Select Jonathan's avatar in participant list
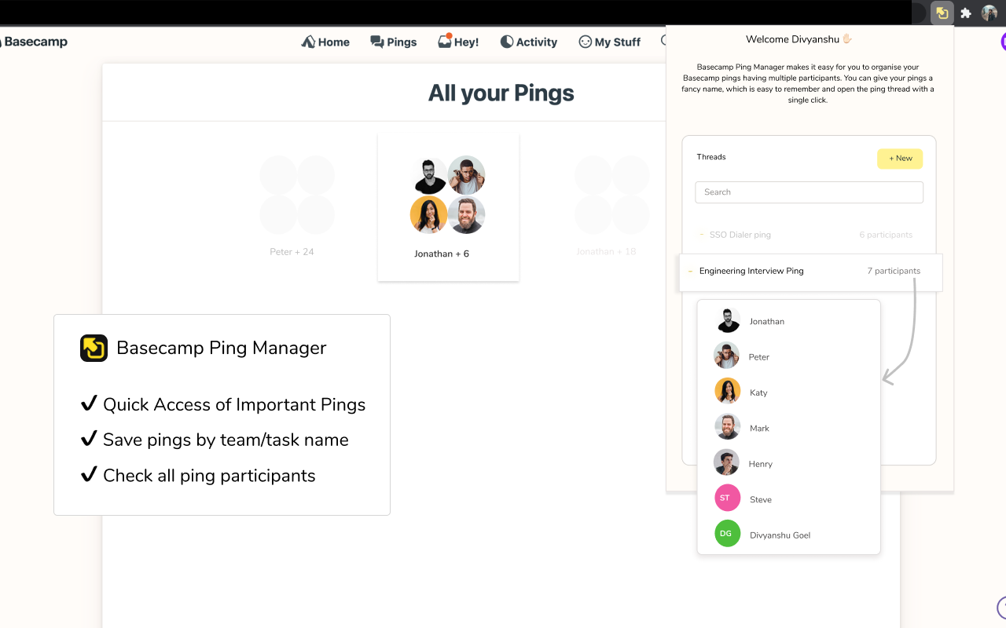The height and width of the screenshot is (628, 1006). [x=727, y=320]
